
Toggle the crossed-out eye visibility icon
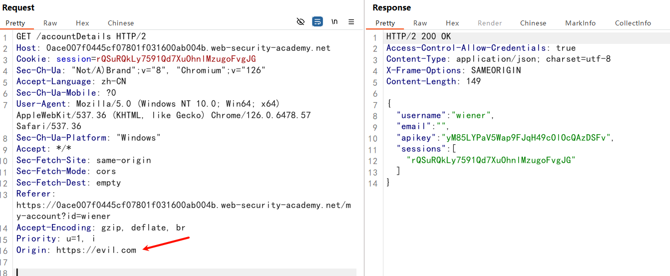click(301, 21)
